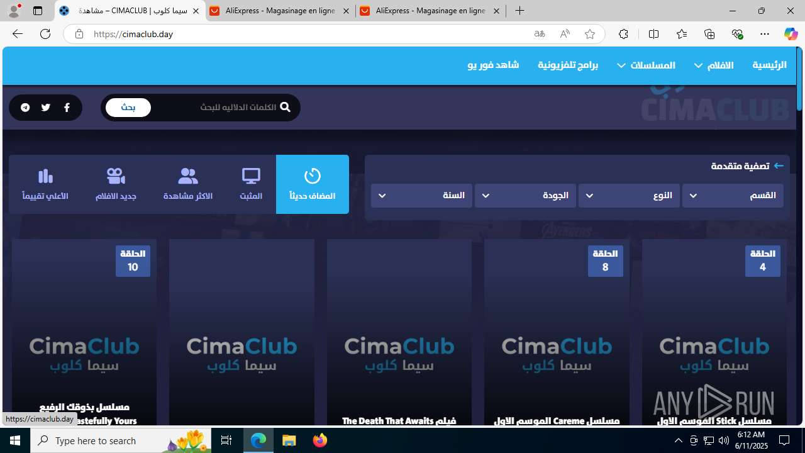Open The Death That Awaits film card

(x=399, y=332)
